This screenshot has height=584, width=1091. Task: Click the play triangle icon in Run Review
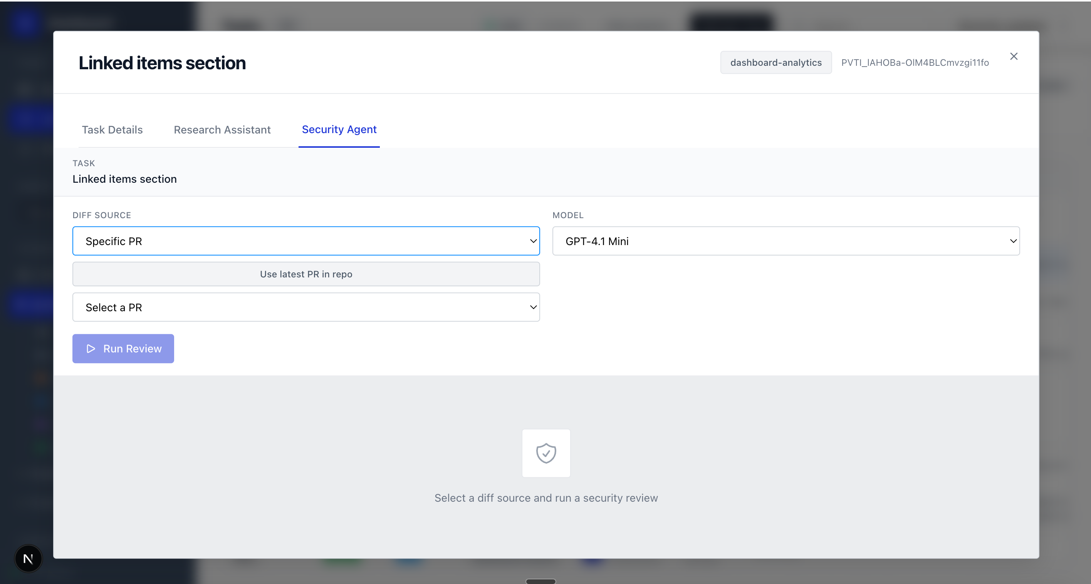point(91,349)
